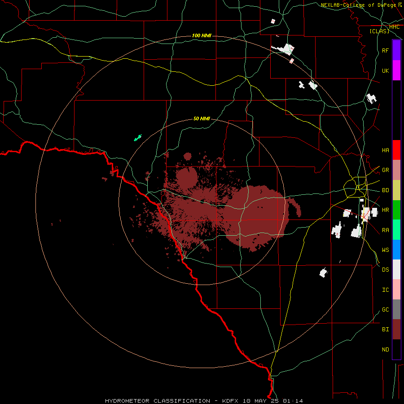Click the RF purple legend swatch
Viewport: 404px width, 404px height.
click(396, 50)
